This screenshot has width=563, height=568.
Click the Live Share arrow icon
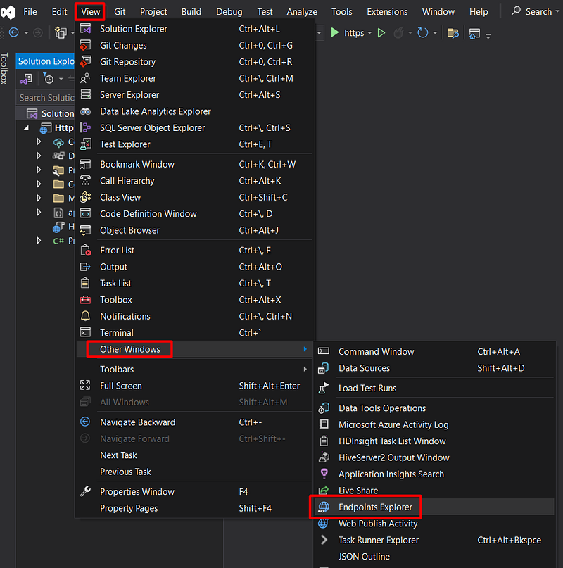point(324,490)
